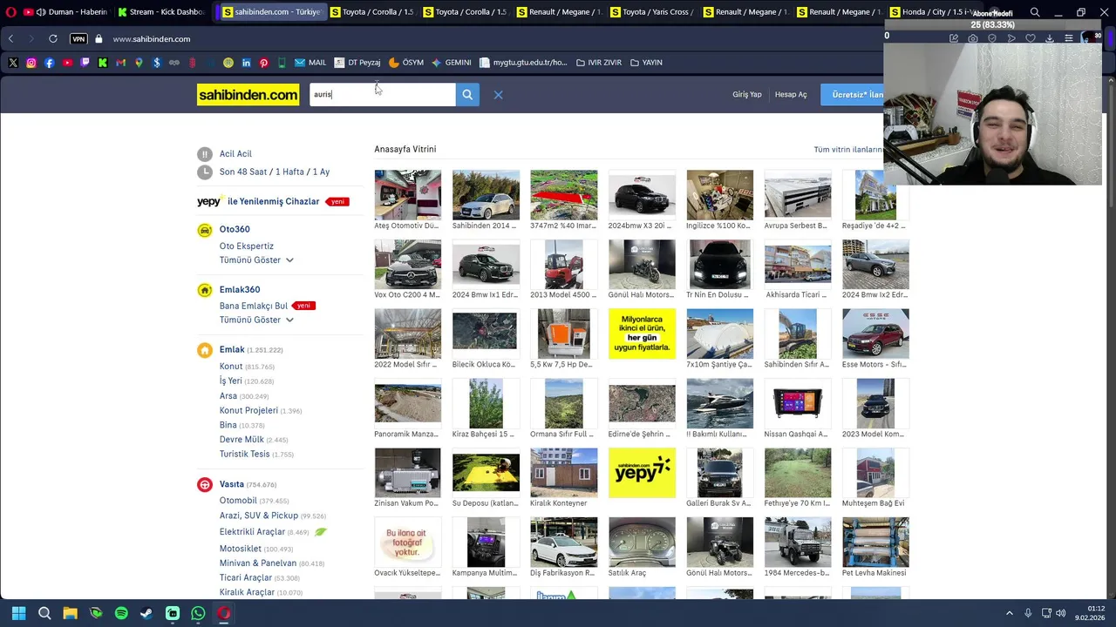
Task: Show hidden system tray icons
Action: coord(1010,613)
